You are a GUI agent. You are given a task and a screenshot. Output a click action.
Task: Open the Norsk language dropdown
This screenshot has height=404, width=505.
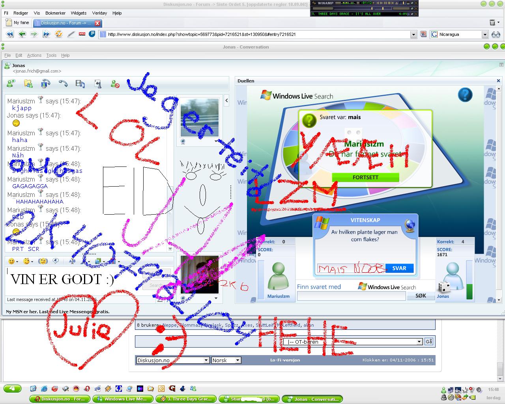238,360
